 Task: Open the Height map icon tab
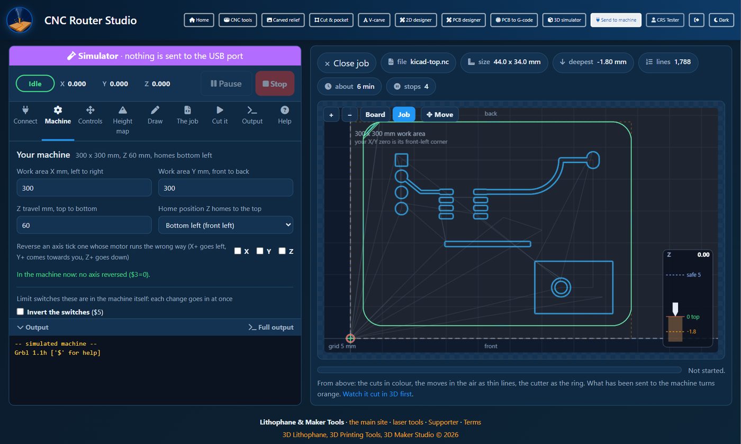pos(123,110)
